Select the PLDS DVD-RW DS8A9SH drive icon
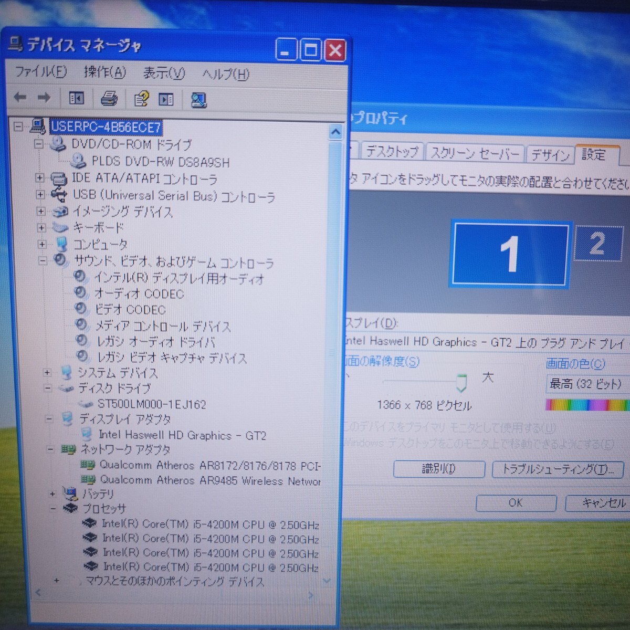Viewport: 630px width, 630px height. [x=78, y=160]
